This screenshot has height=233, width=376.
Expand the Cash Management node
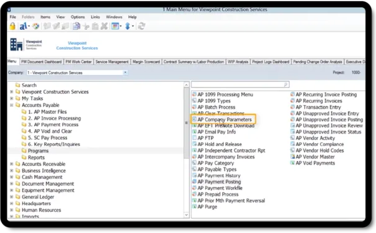[11, 177]
